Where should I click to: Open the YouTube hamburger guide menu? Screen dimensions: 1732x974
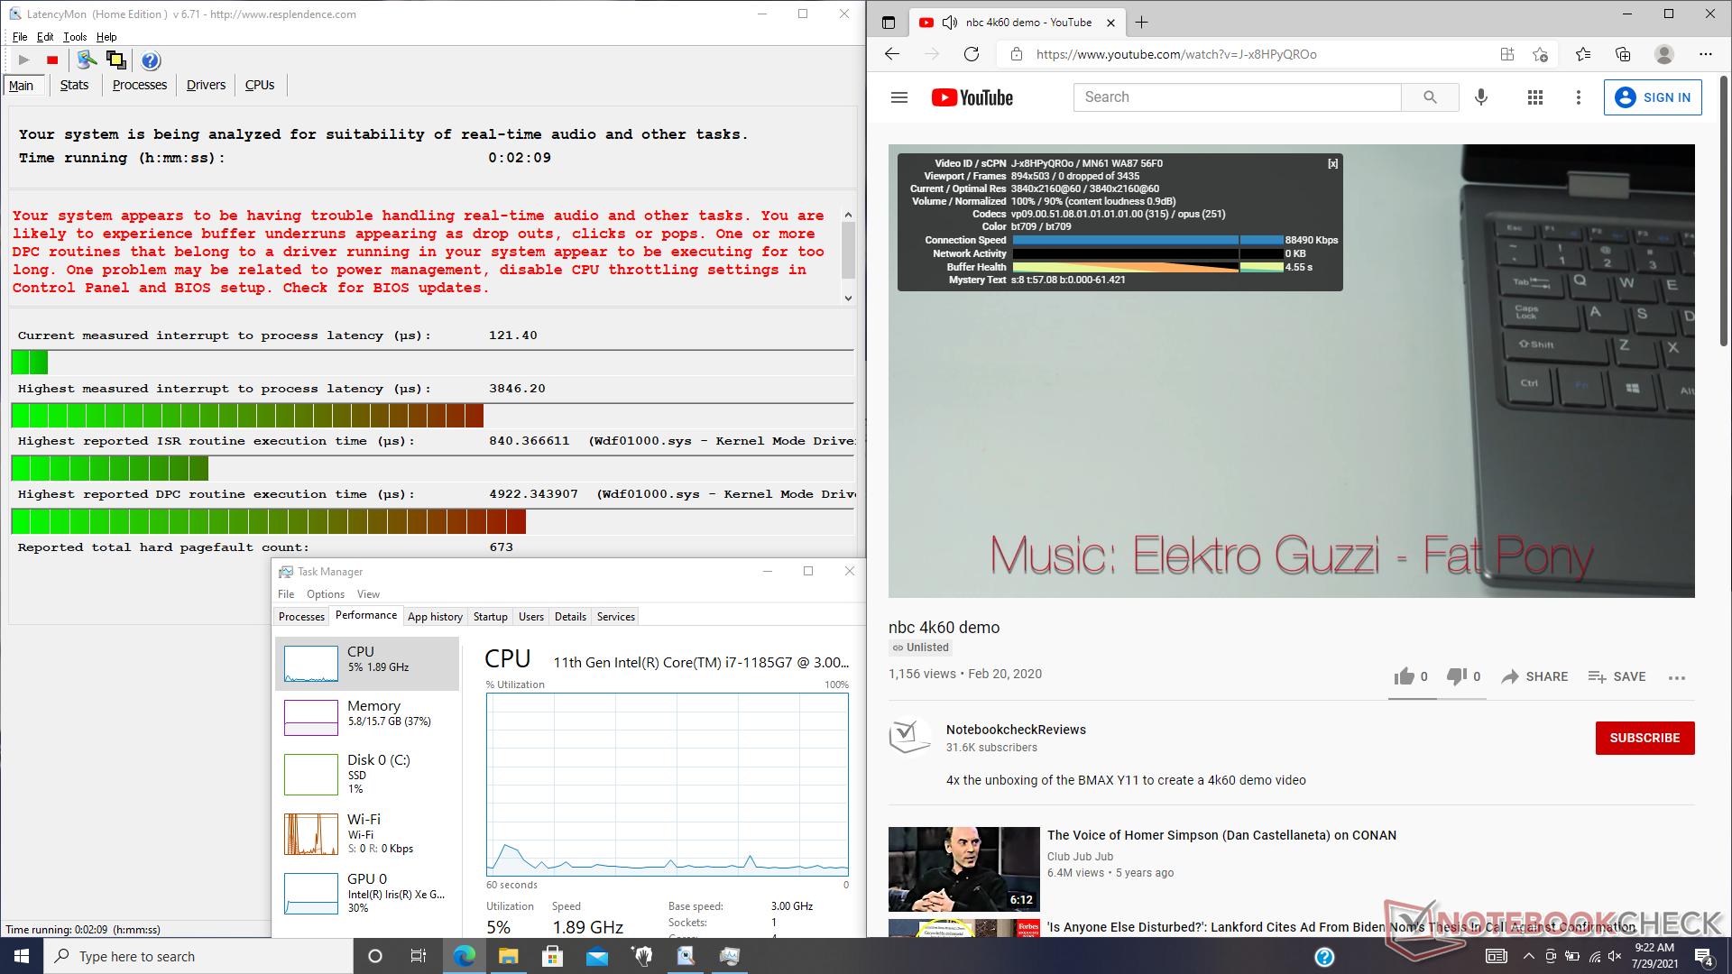(x=899, y=97)
